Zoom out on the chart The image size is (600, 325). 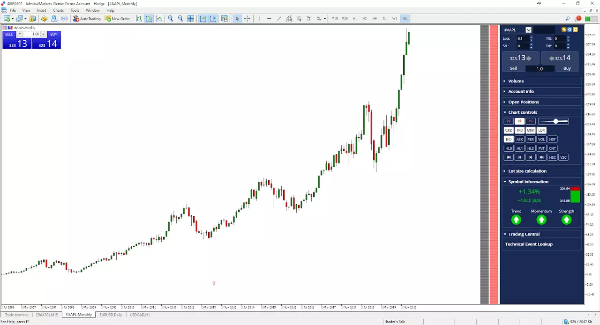180,19
